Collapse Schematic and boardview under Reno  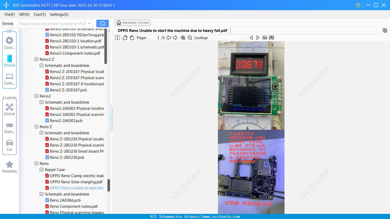point(41,194)
